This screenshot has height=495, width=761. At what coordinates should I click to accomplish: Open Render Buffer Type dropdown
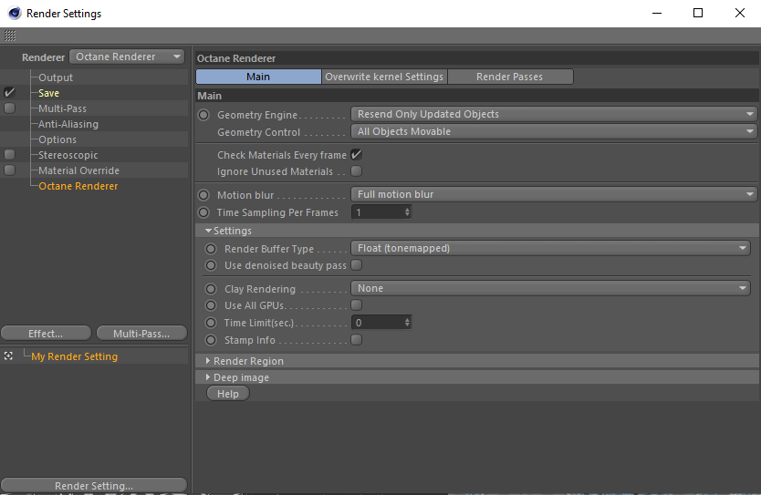[550, 248]
